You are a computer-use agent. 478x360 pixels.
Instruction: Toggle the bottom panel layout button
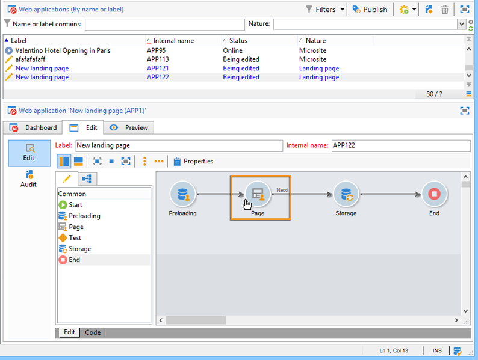(78, 162)
